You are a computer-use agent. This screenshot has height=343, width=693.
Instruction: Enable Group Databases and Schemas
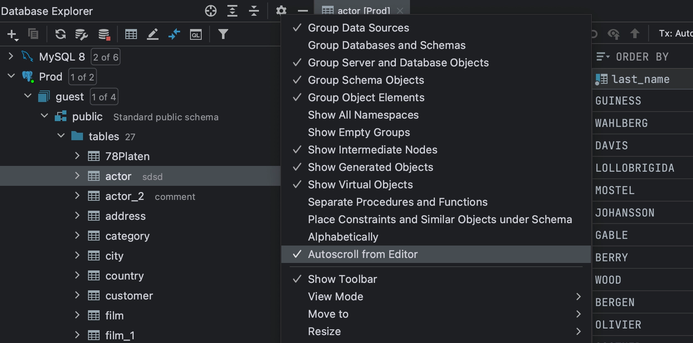tap(436, 45)
